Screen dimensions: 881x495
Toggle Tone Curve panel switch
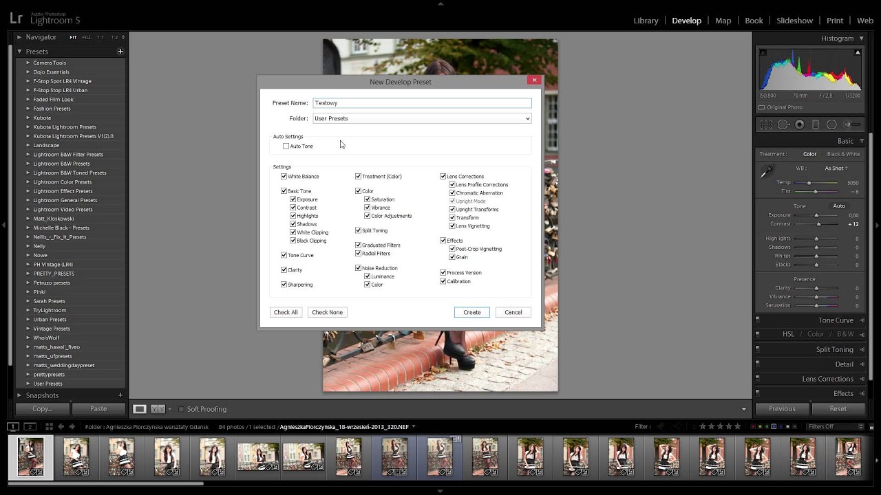758,320
